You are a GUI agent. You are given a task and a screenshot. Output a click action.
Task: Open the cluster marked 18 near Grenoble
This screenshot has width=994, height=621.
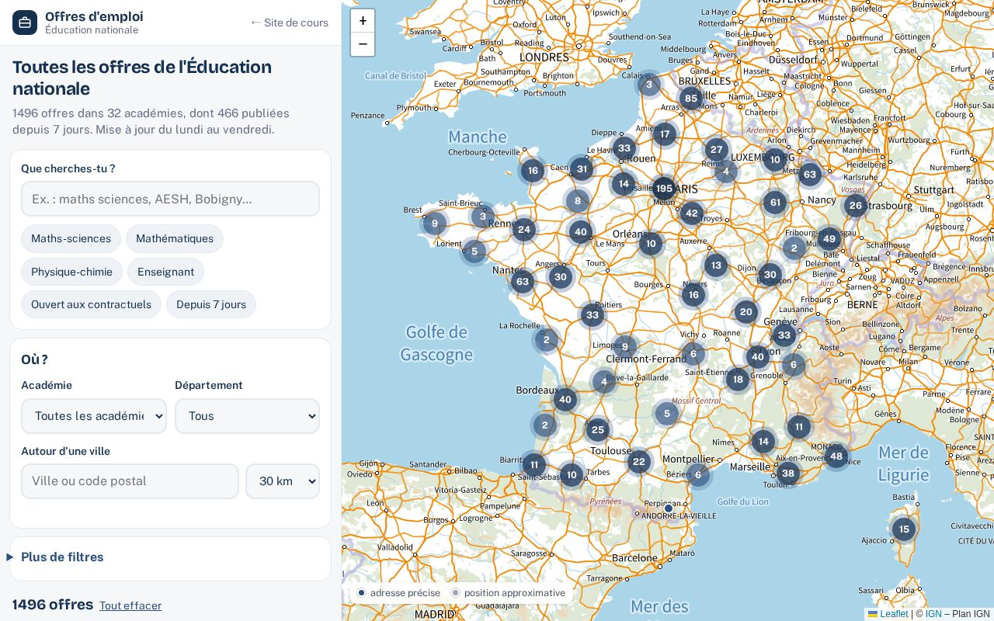coord(738,379)
